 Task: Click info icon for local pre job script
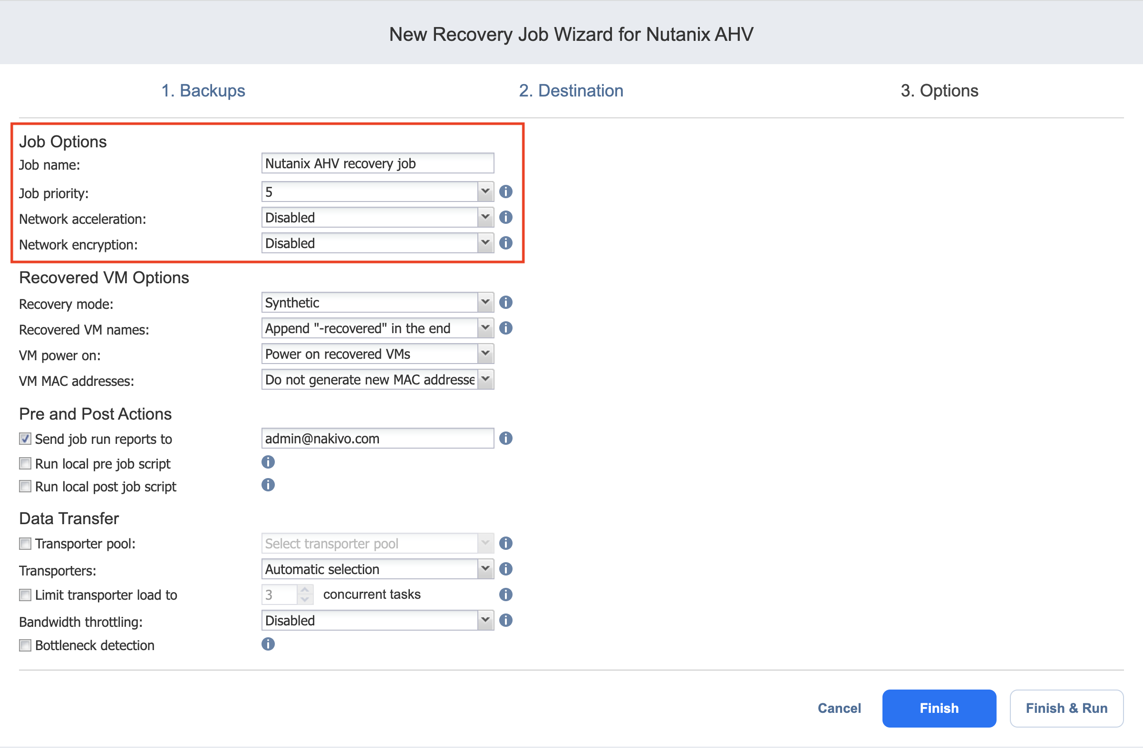pos(268,462)
